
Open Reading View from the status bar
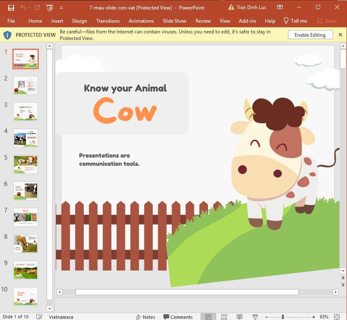[240, 317]
